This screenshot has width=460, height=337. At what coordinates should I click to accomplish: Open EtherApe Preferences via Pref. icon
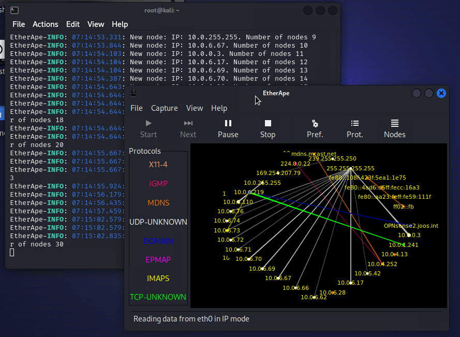(315, 128)
